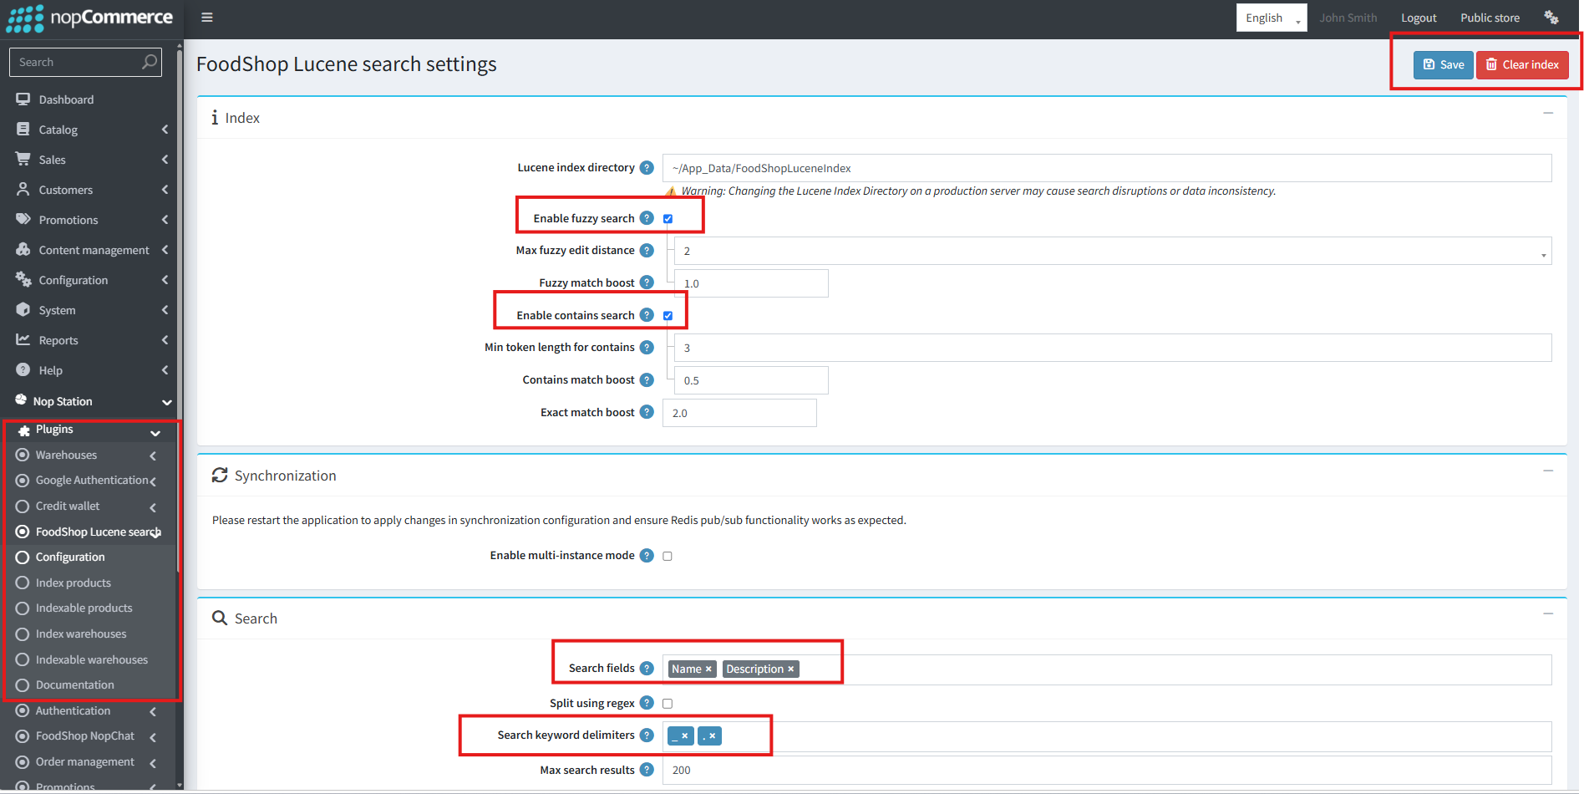Click the Lucene index directory field
Image resolution: width=1584 pixels, height=794 pixels.
pyautogui.click(x=1107, y=168)
